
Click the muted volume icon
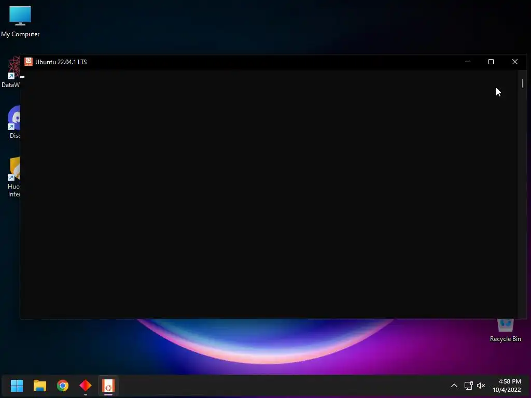pyautogui.click(x=481, y=386)
